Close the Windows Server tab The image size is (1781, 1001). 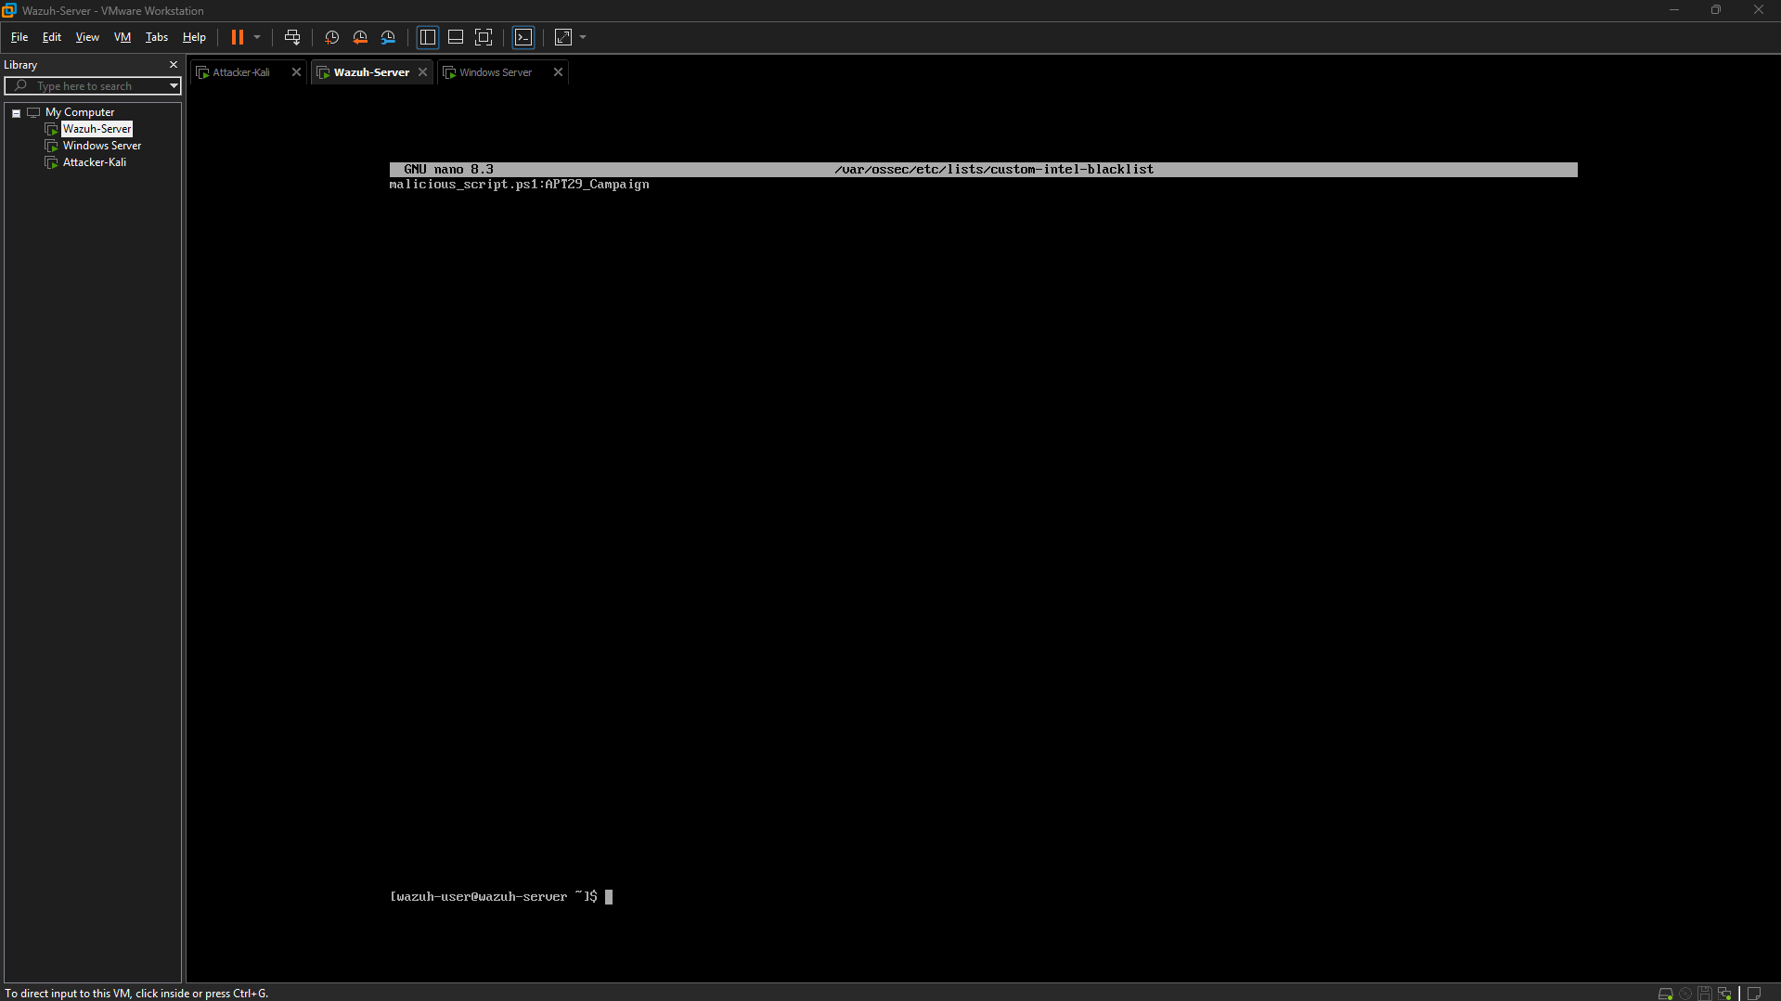(558, 72)
